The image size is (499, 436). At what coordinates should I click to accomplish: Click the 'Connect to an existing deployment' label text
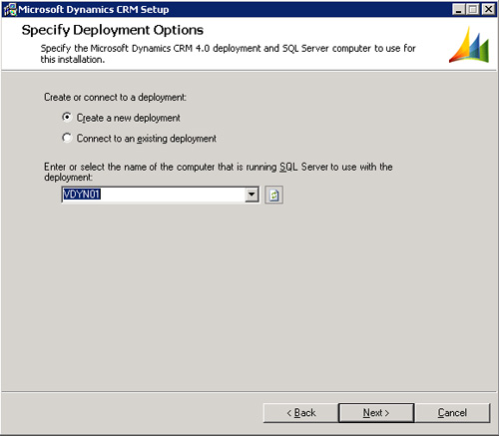(x=147, y=138)
